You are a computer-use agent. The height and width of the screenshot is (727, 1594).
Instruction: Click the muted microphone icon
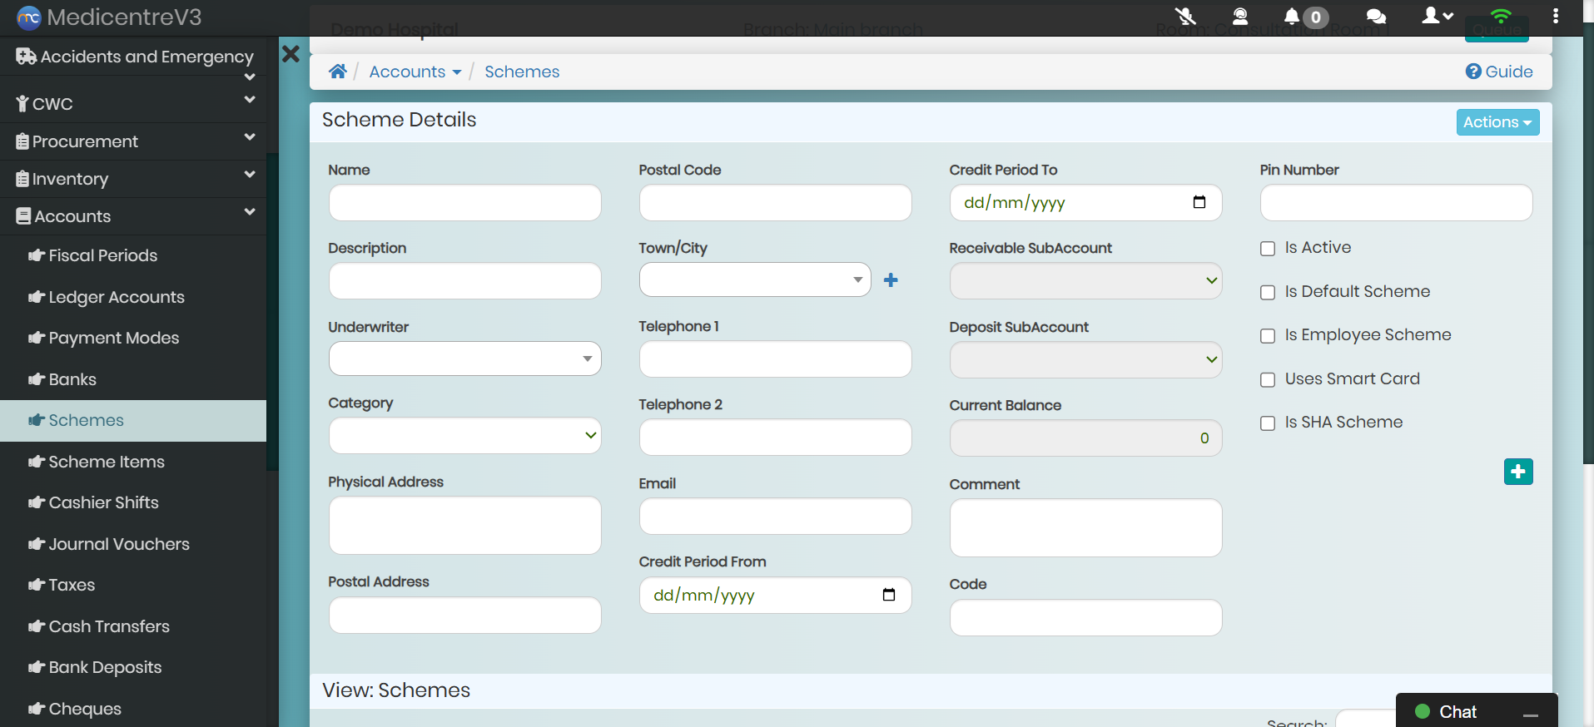tap(1184, 16)
